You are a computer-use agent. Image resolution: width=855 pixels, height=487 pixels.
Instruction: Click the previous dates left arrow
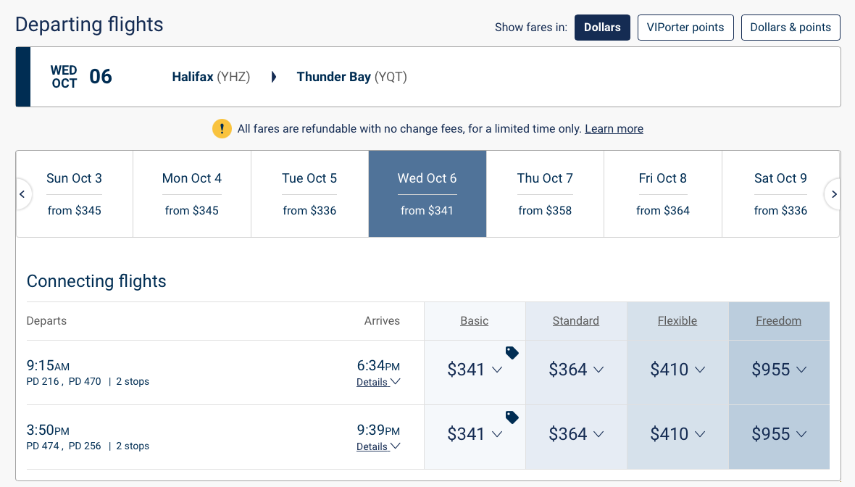coord(22,194)
